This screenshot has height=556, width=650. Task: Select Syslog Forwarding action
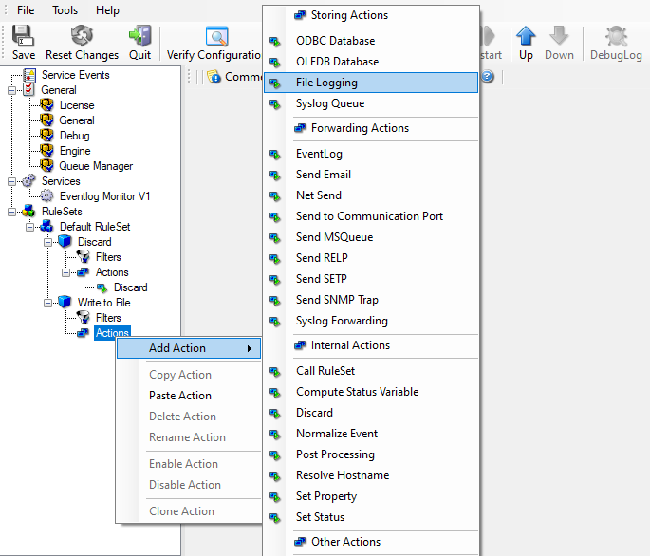pyautogui.click(x=342, y=321)
